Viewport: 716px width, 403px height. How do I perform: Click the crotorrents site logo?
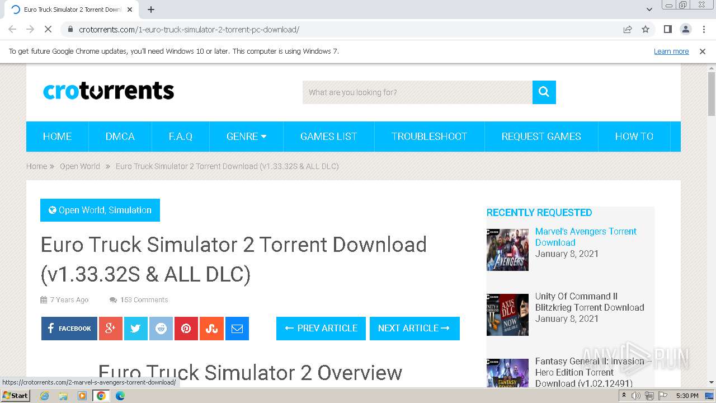click(109, 91)
